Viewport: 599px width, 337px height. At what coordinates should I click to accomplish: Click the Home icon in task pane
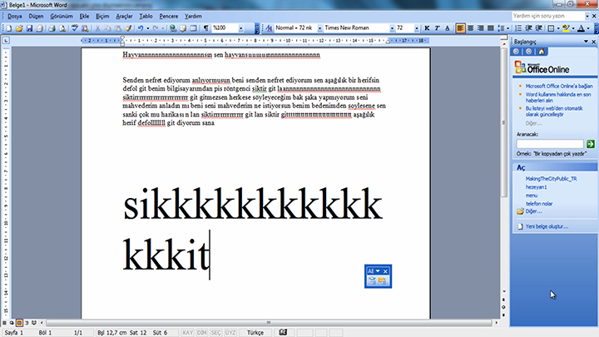pyautogui.click(x=539, y=52)
